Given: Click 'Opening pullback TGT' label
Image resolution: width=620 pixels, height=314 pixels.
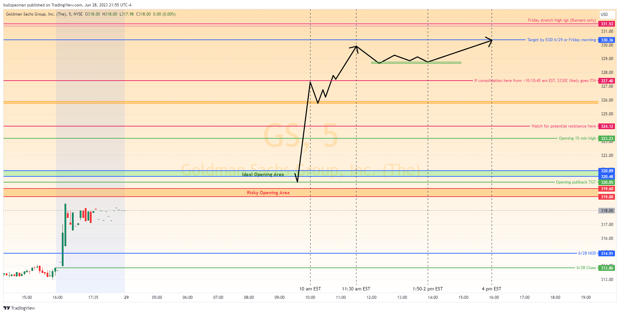Looking at the screenshot, I should coord(576,182).
